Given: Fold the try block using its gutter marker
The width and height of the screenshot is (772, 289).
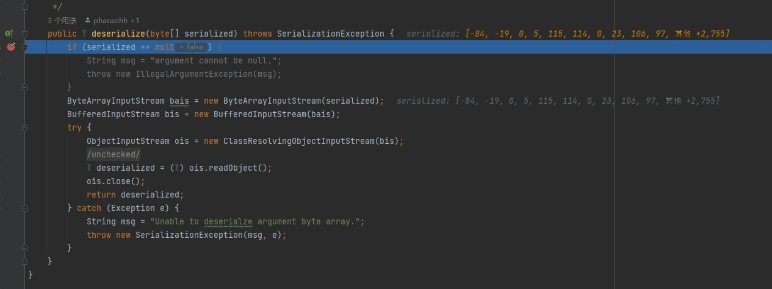Looking at the screenshot, I should (25, 128).
